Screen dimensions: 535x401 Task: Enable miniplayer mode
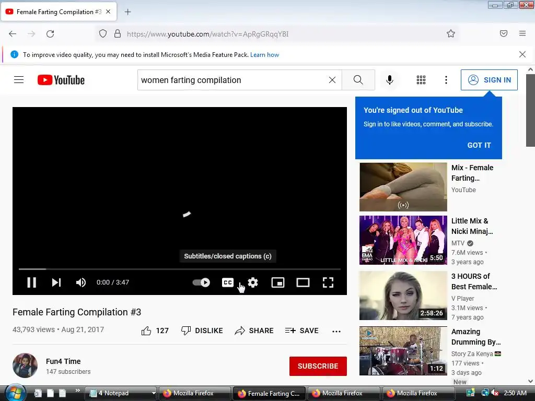[x=278, y=282]
